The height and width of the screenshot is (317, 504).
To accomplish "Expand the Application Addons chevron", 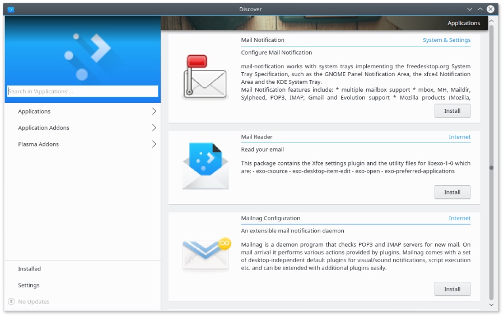I will tap(154, 127).
